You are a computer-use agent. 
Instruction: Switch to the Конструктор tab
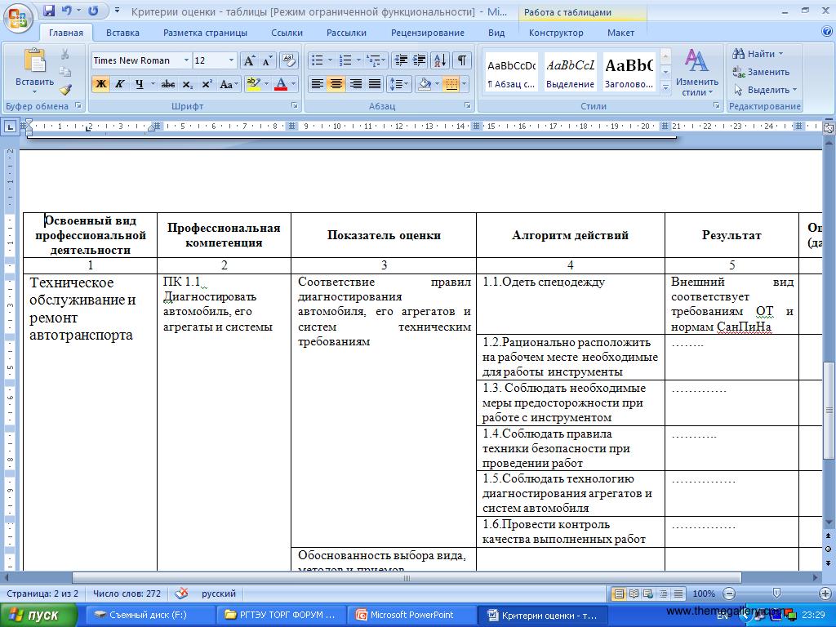point(556,33)
